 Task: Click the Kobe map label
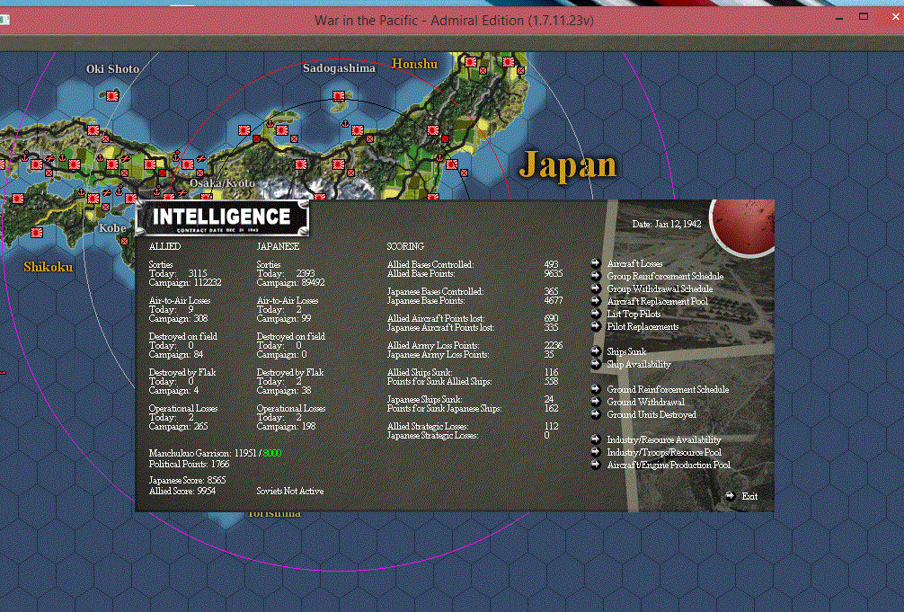pos(112,228)
